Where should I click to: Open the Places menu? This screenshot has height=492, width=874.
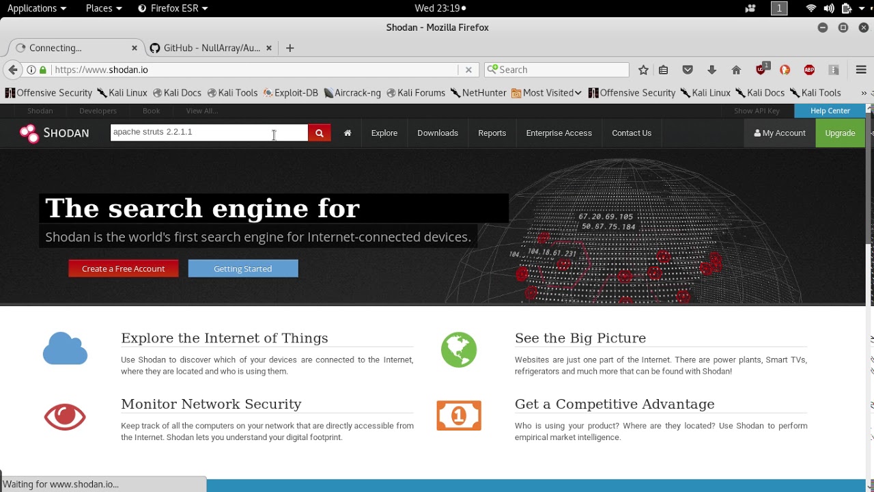coord(104,8)
